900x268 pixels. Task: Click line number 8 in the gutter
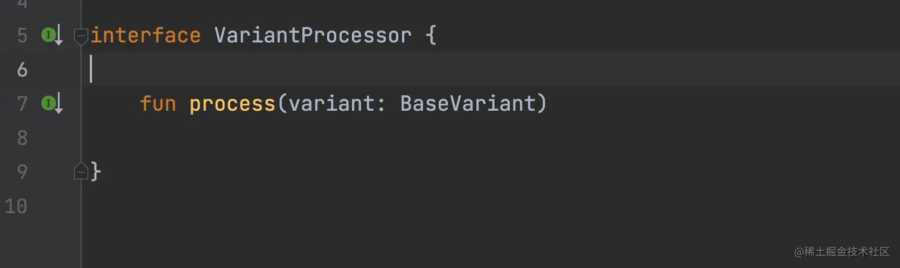coord(22,138)
